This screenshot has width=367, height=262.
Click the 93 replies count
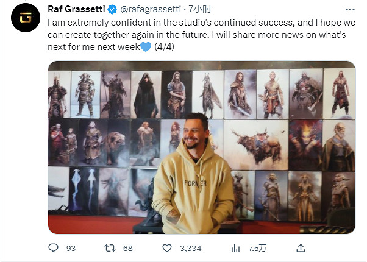click(70, 248)
